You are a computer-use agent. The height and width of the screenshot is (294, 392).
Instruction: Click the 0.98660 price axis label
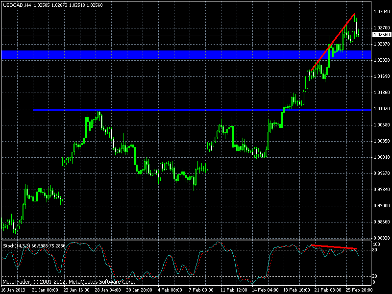(x=382, y=222)
